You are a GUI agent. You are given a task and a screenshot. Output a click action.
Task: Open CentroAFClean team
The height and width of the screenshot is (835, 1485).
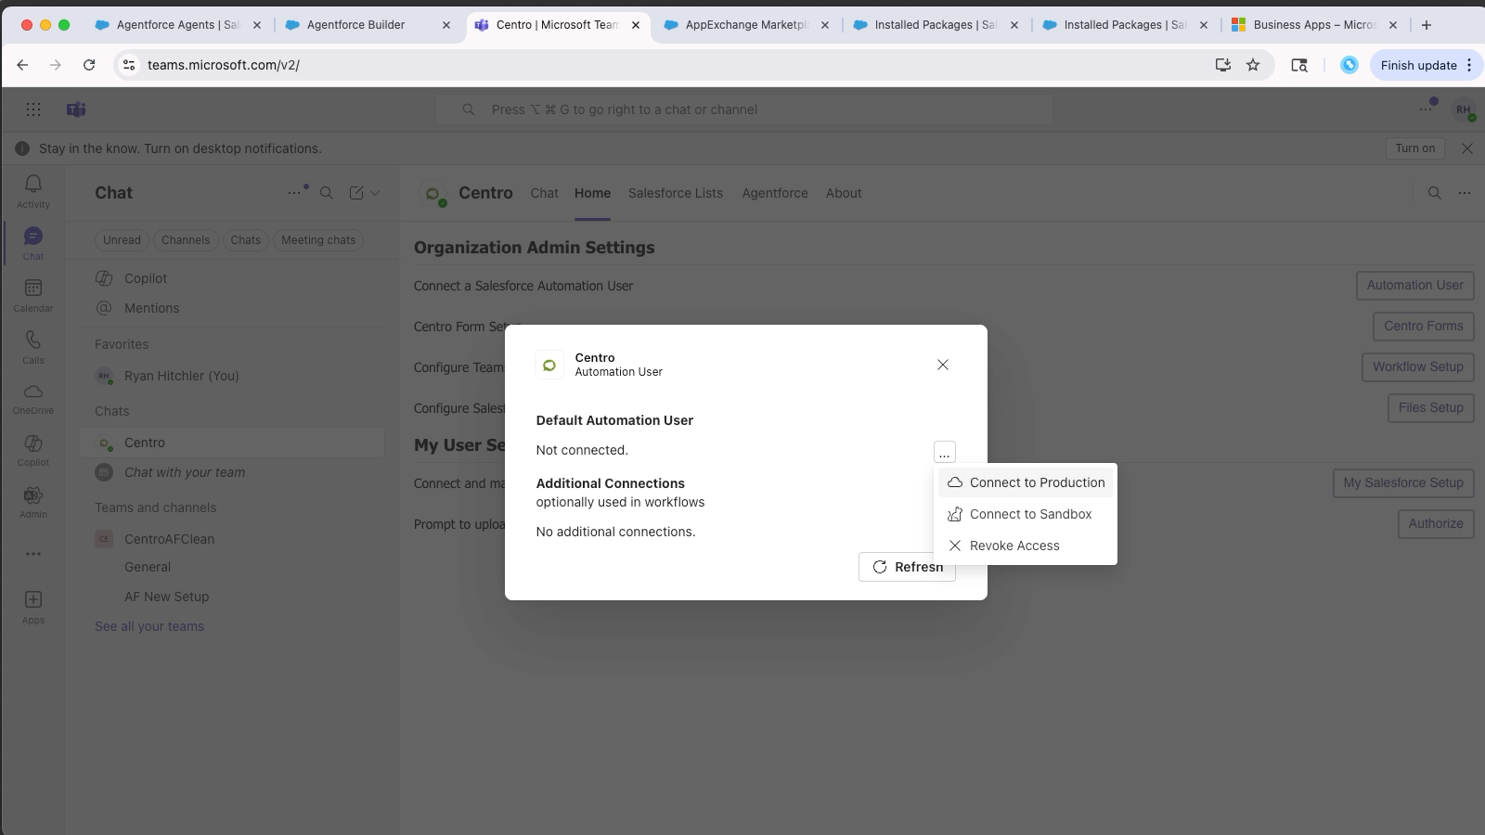coord(232,539)
